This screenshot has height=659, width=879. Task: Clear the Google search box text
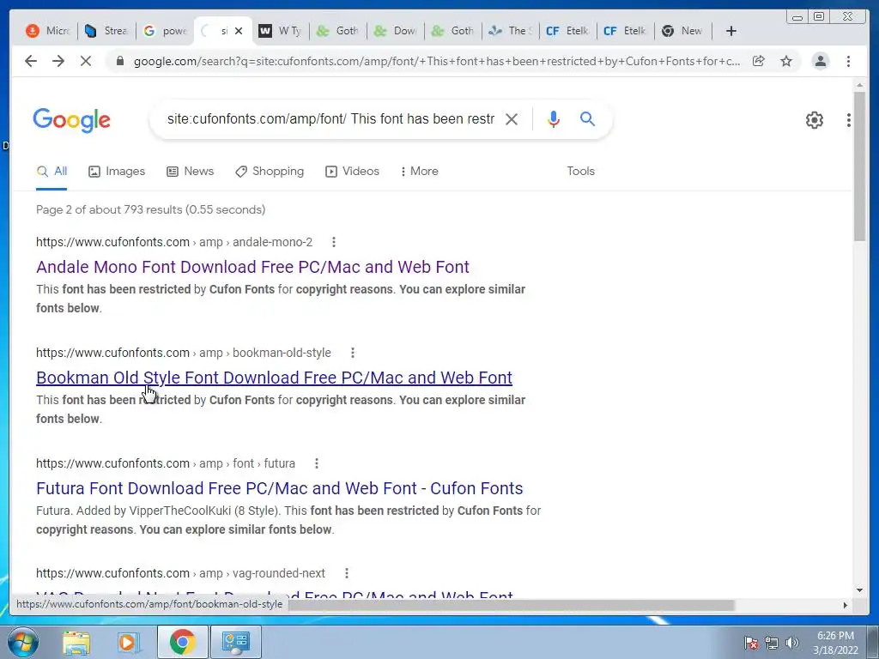pyautogui.click(x=512, y=118)
